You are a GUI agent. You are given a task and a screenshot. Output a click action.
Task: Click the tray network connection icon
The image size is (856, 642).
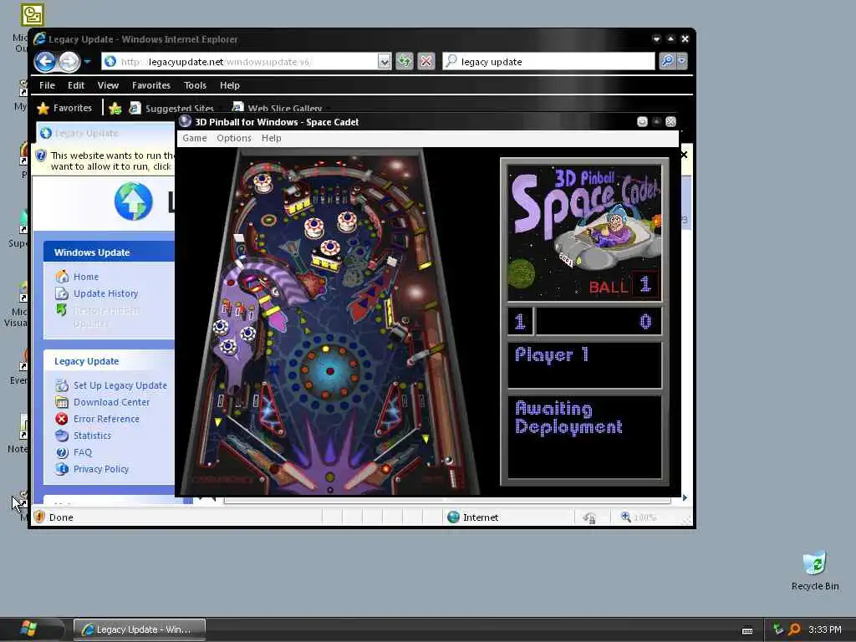click(778, 629)
